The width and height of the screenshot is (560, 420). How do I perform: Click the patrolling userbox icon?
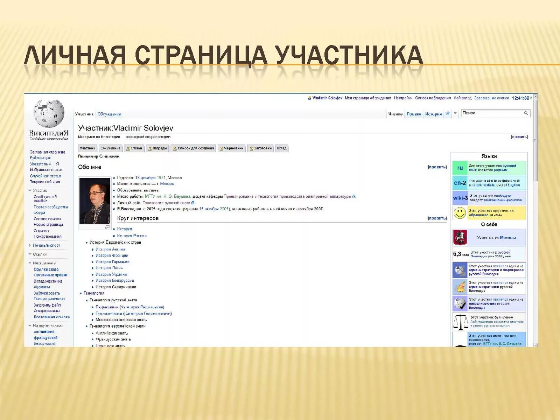[x=460, y=303]
